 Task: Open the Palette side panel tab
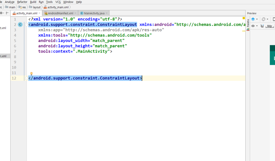coord(248,25)
